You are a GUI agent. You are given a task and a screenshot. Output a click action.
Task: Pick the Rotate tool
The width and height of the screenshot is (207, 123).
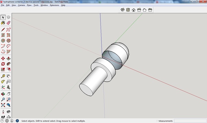pos(3,64)
